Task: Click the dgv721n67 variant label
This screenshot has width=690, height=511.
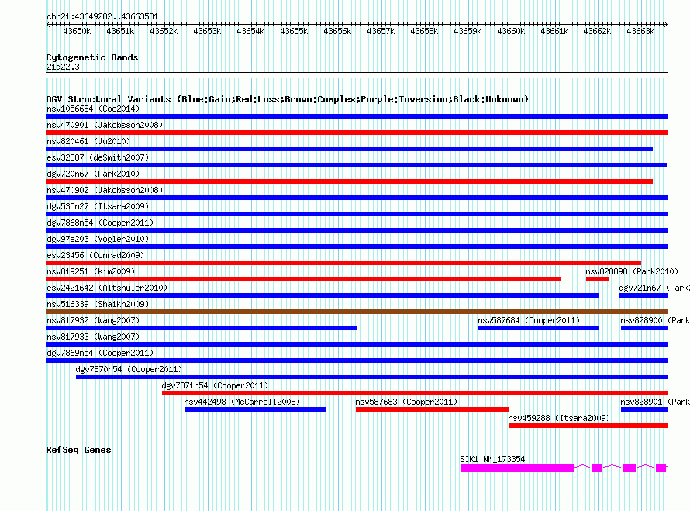Action: [x=654, y=288]
